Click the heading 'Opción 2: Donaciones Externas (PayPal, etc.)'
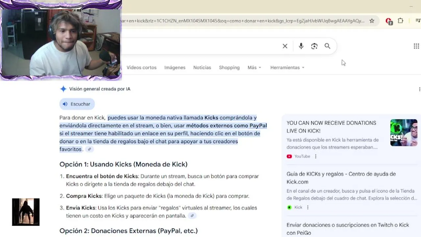Image resolution: width=421 pixels, height=237 pixels. [x=129, y=231]
